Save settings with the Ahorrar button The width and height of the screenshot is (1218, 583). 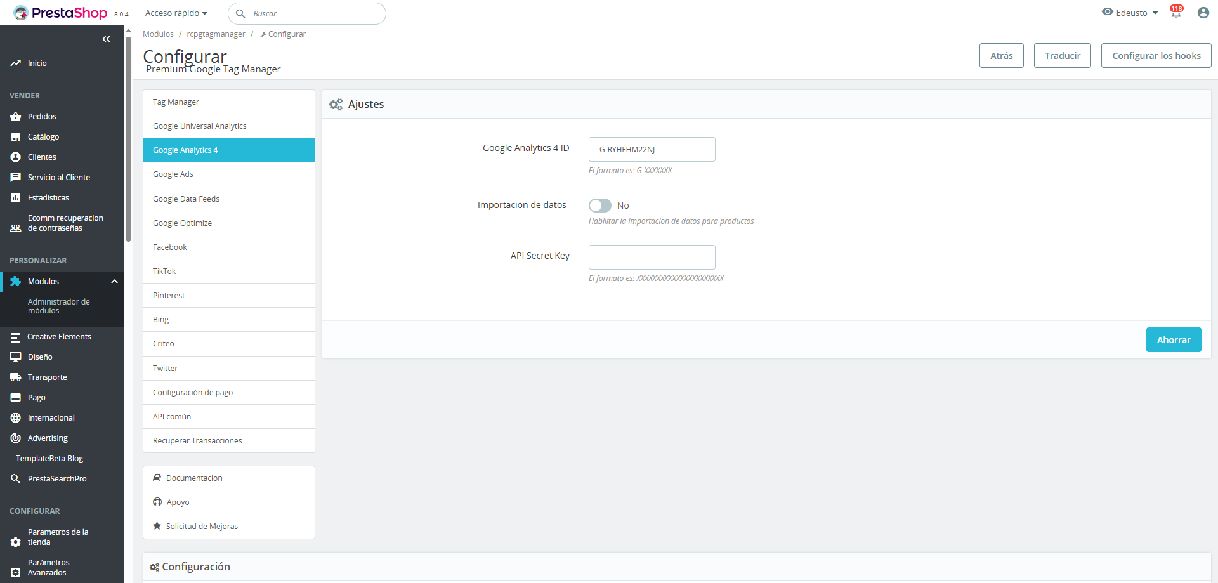pos(1174,340)
